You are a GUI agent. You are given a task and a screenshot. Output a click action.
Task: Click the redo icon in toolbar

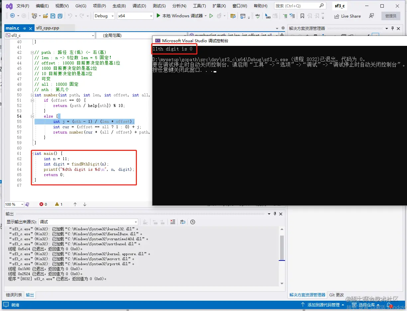point(82,16)
